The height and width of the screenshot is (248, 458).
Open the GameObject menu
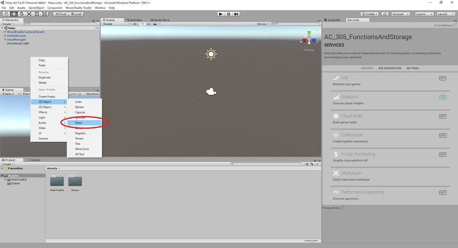pos(36,8)
